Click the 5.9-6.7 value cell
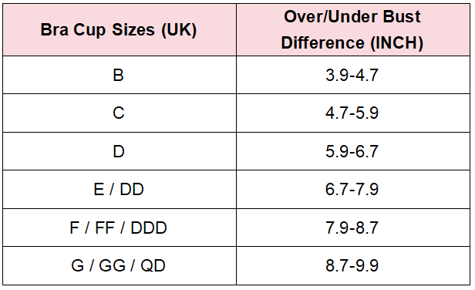 click(x=353, y=151)
